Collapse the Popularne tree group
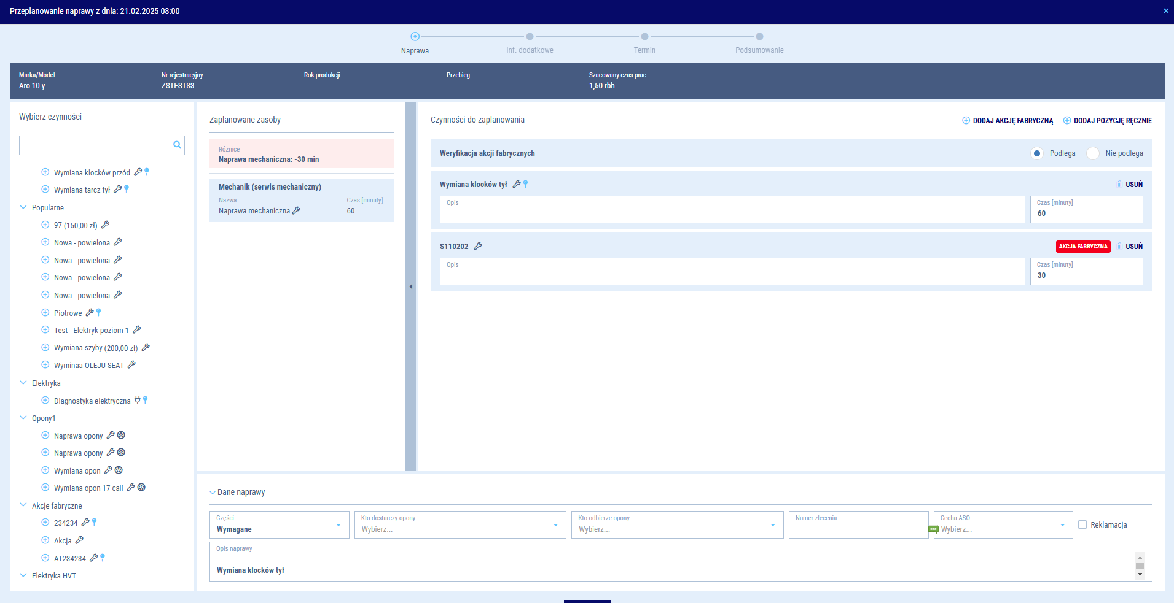 23,208
